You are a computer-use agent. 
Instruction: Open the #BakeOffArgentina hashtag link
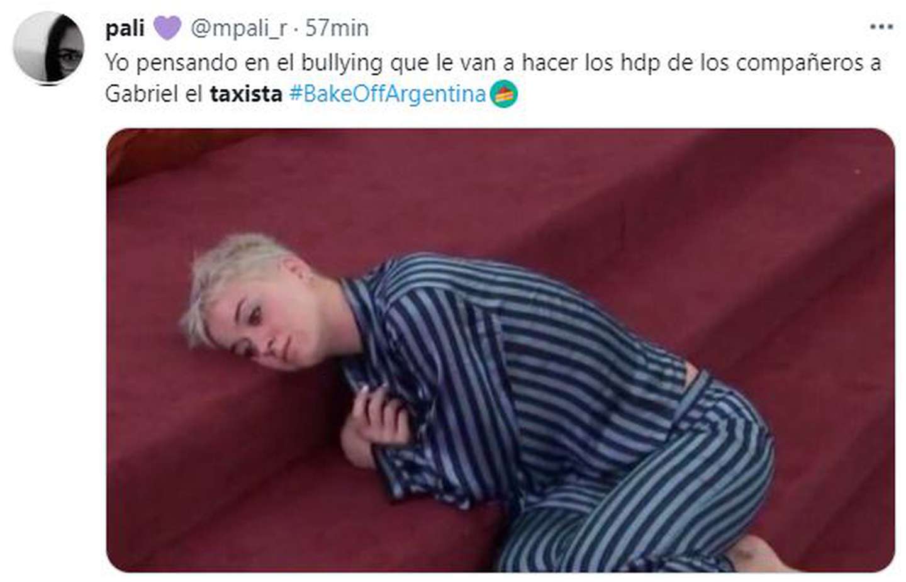pos(388,94)
